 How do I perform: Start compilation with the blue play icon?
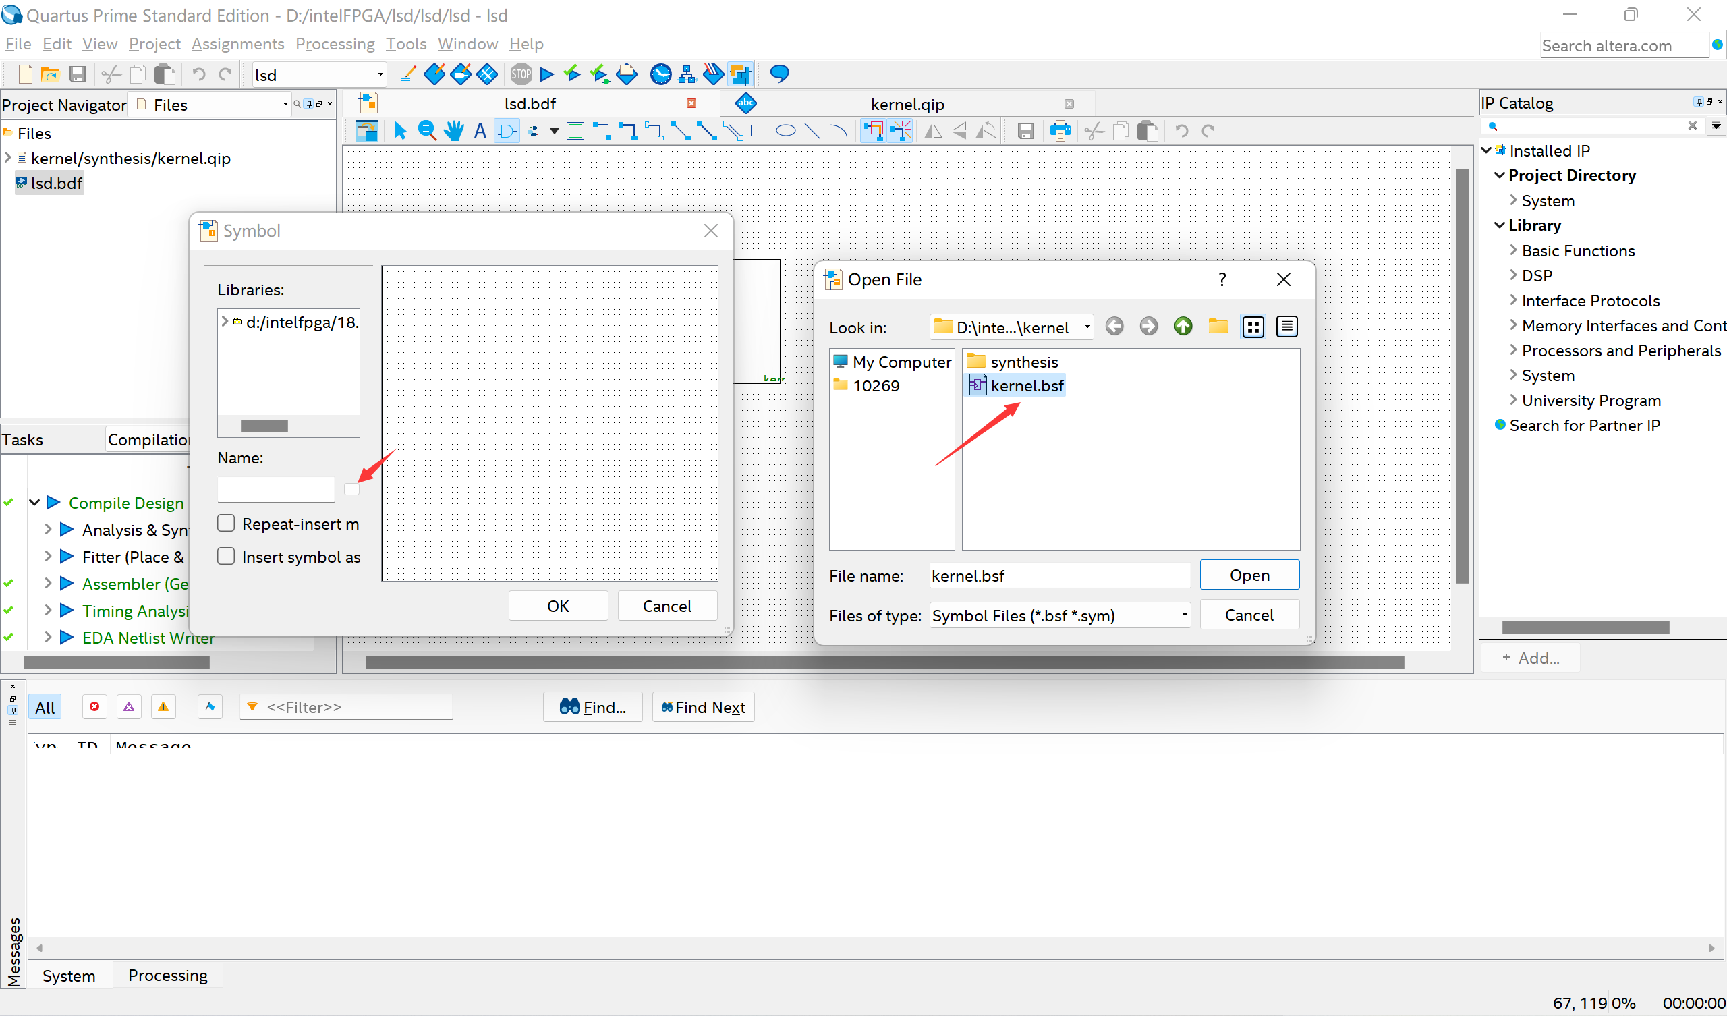pyautogui.click(x=547, y=74)
